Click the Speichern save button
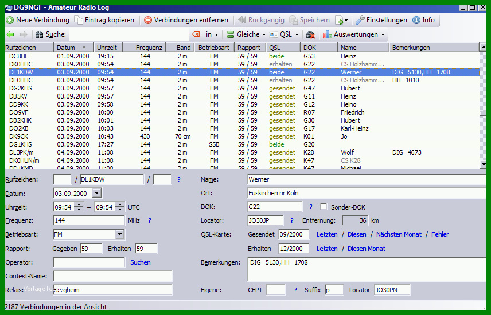 309,20
